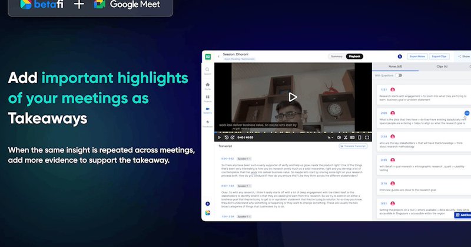Select the note about interview guides
The height and width of the screenshot is (247, 471).
point(424,186)
